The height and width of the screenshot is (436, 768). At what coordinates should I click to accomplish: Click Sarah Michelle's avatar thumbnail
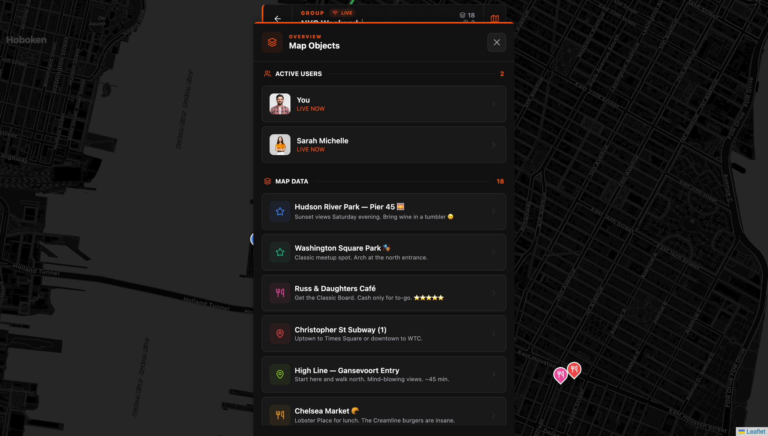click(x=280, y=145)
